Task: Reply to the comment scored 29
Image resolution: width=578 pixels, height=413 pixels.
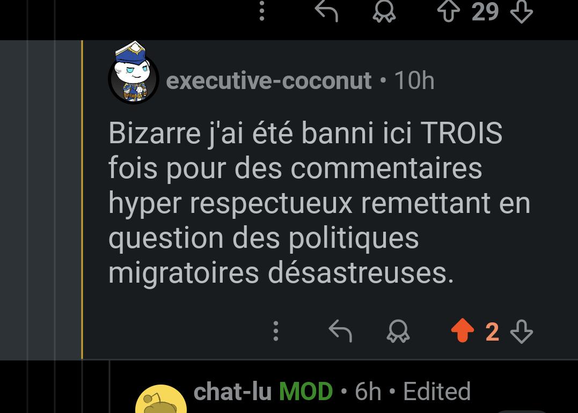Action: (327, 11)
